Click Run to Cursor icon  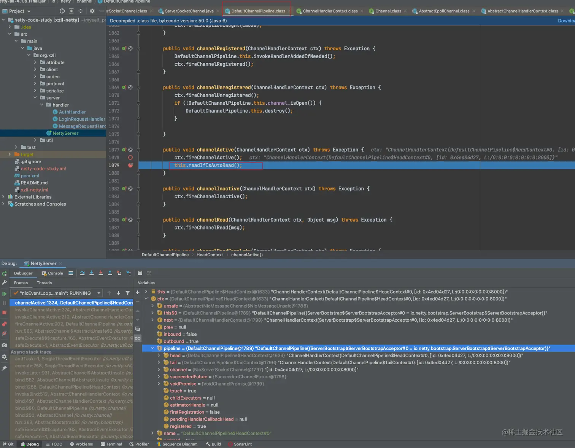[129, 273]
